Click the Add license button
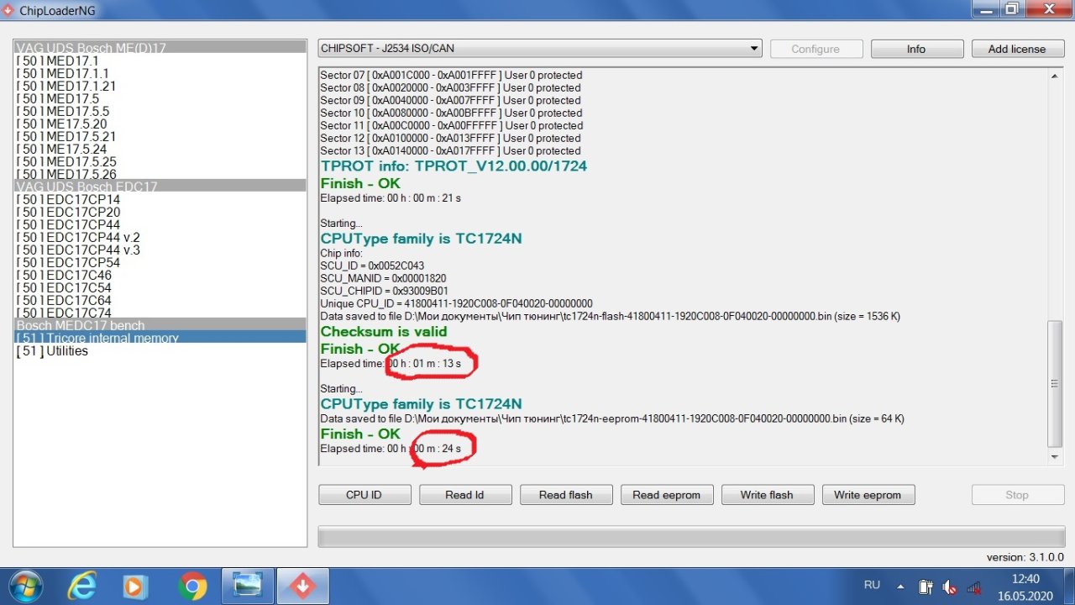This screenshot has height=605, width=1075. (x=1016, y=49)
